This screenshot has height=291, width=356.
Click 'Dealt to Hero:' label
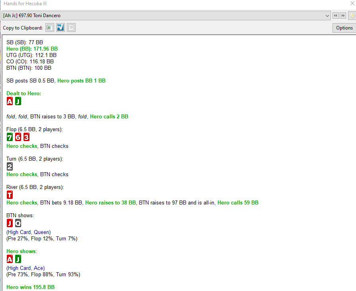tap(23, 93)
